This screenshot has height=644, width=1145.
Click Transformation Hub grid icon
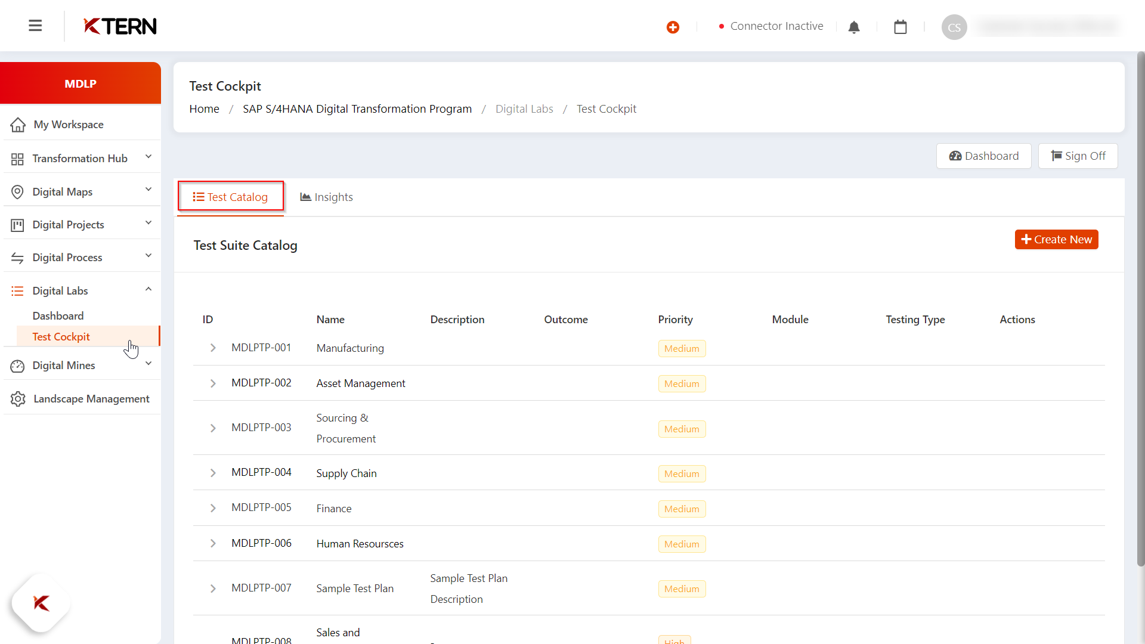click(17, 159)
